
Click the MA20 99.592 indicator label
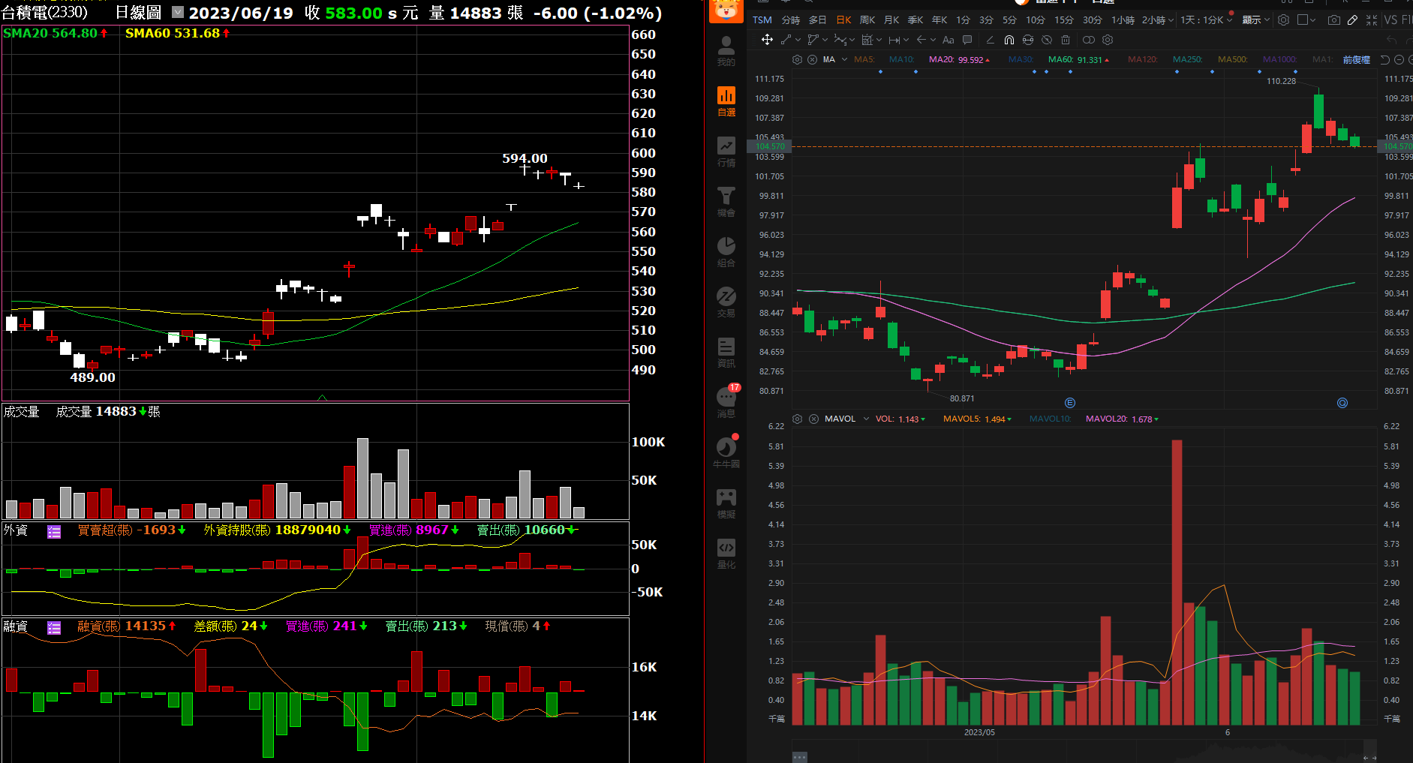pos(959,60)
